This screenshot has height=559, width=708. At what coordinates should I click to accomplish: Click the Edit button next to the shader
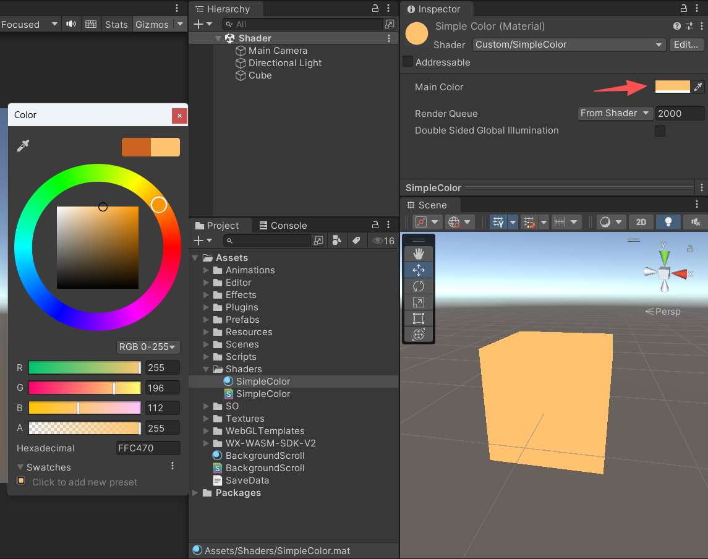click(x=685, y=45)
